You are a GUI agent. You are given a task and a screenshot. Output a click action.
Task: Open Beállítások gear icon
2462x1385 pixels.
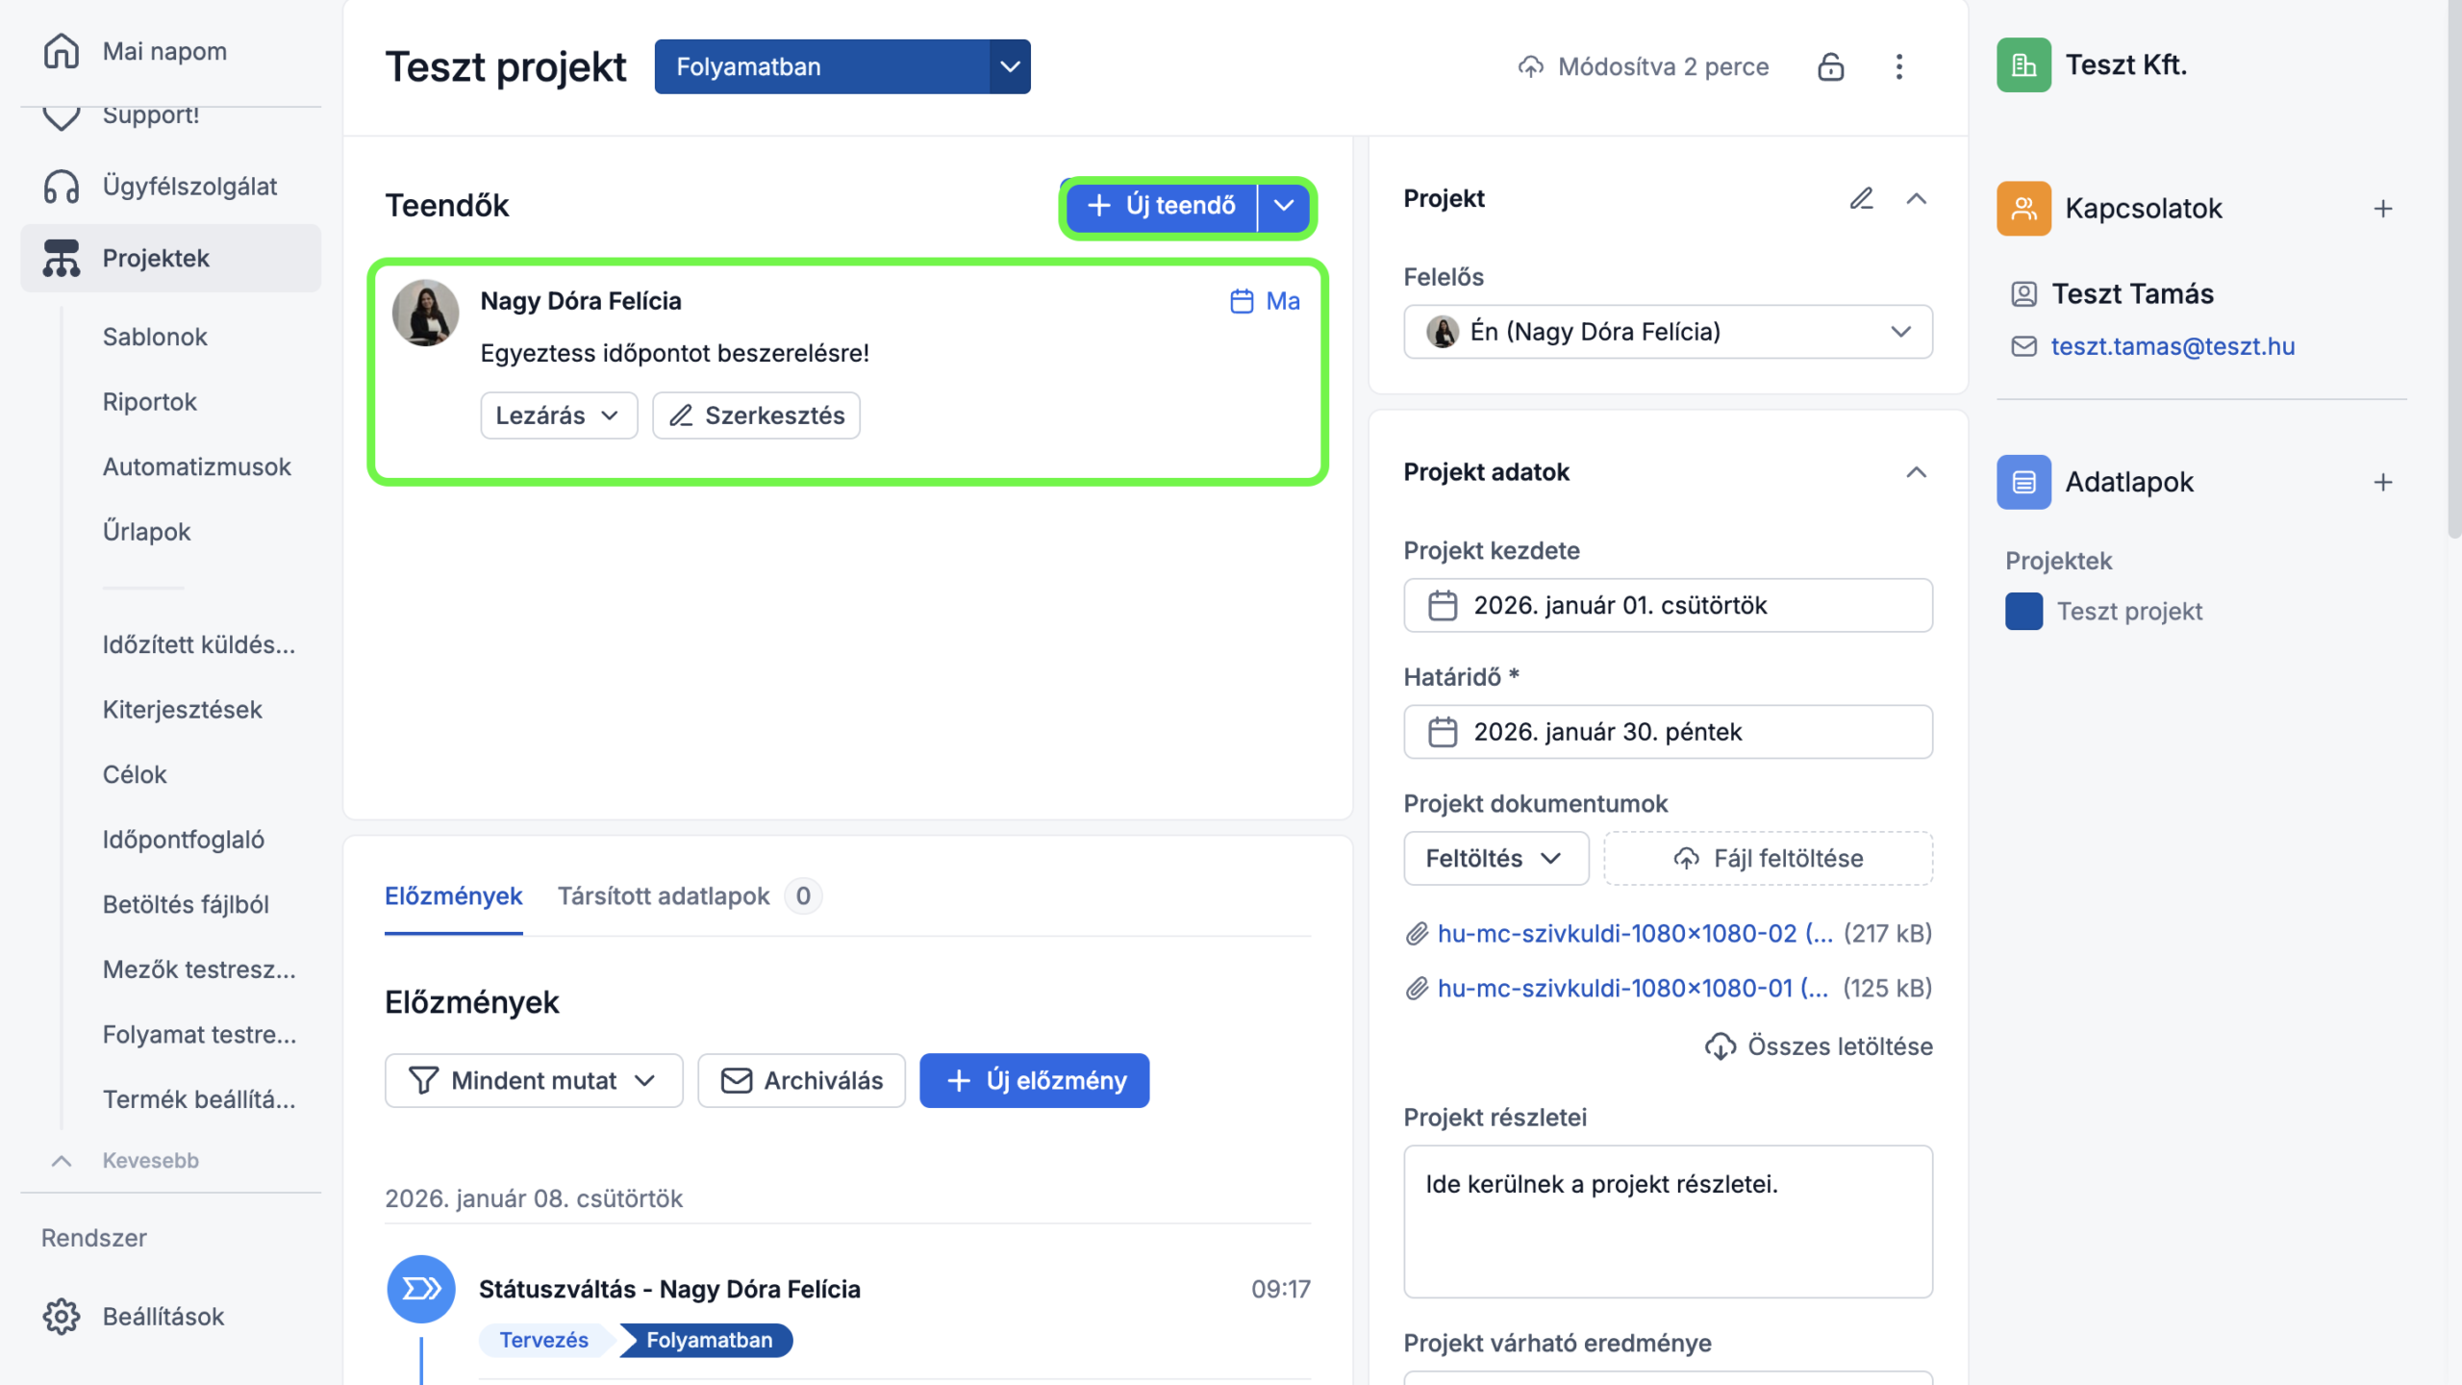pos(62,1316)
